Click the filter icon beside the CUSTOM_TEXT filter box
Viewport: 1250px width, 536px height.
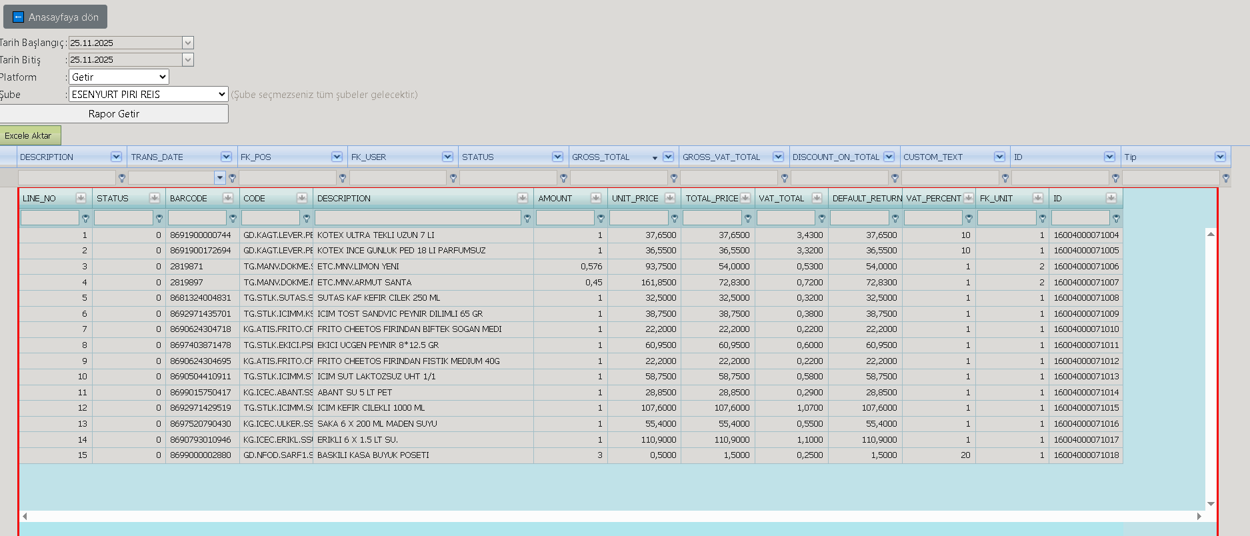tap(1005, 178)
